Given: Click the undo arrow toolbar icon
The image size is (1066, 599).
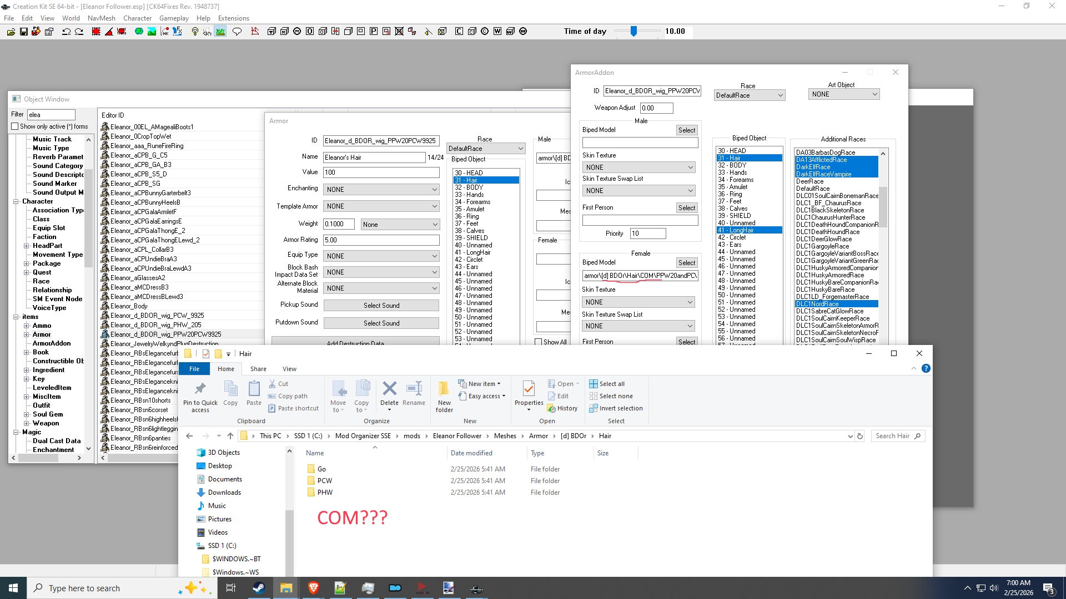Looking at the screenshot, I should tap(66, 32).
